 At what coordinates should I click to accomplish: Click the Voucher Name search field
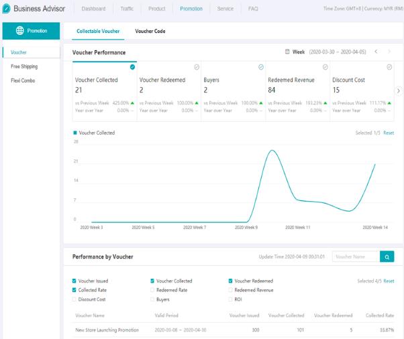coord(355,257)
